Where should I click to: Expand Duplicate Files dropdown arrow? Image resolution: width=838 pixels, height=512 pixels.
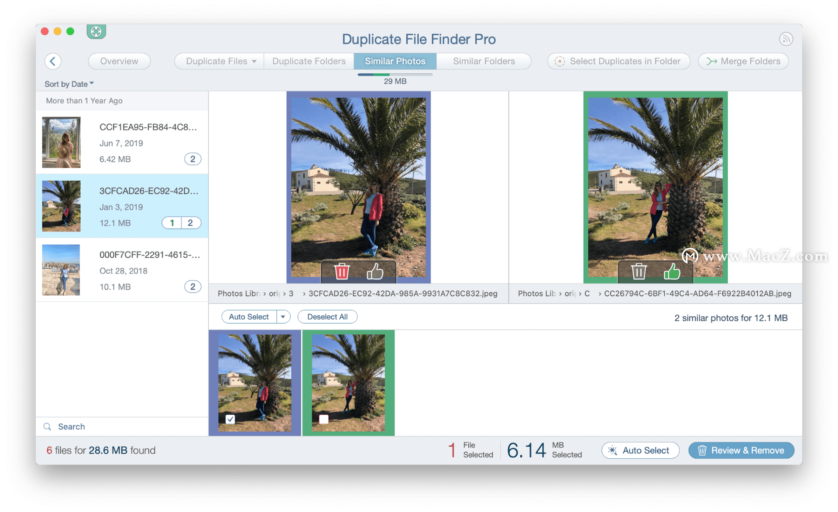point(254,61)
